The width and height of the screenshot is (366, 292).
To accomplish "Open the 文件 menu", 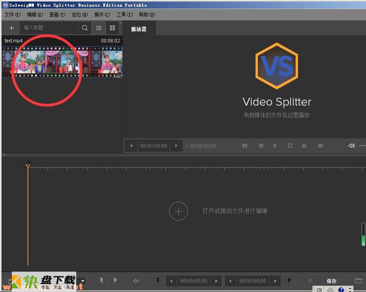I will pyautogui.click(x=12, y=15).
